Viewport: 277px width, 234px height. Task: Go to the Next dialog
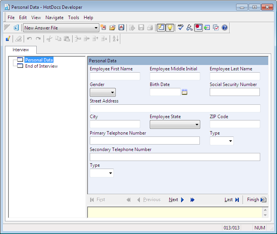click(176, 200)
